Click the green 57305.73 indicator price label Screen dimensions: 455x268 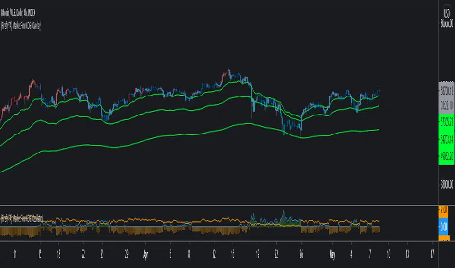(x=447, y=119)
